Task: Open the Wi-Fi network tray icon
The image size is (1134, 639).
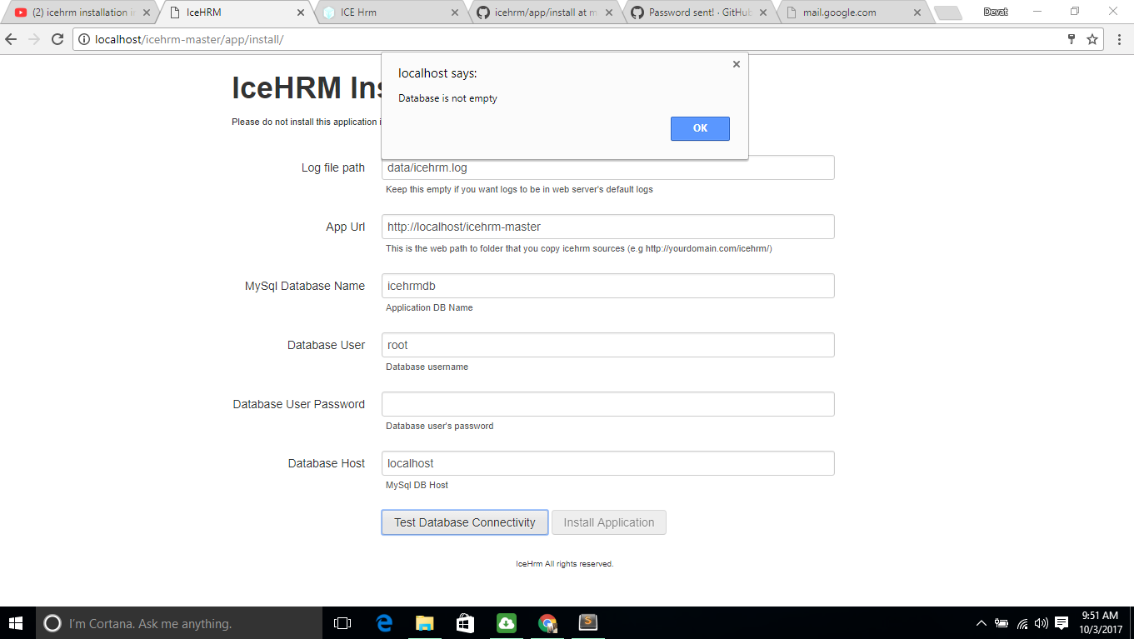Action: (1022, 622)
